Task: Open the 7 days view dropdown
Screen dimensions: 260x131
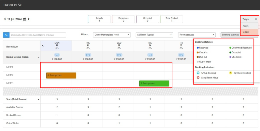Action: (249, 19)
